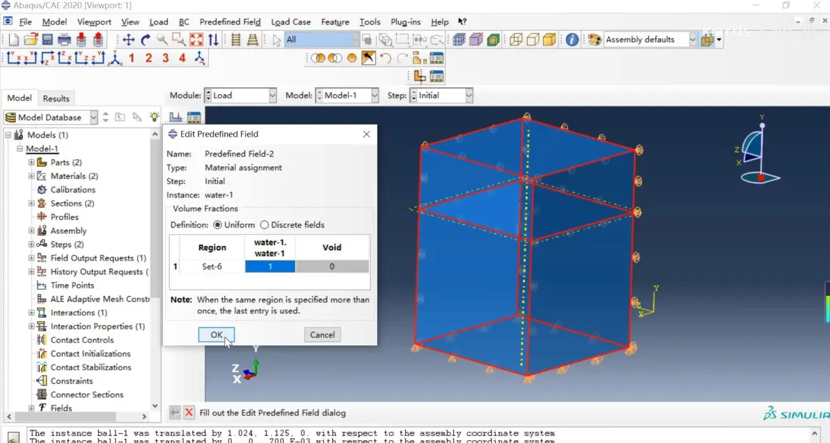Image resolution: width=830 pixels, height=443 pixels.
Task: Open the Plug-ins menu
Action: click(405, 22)
